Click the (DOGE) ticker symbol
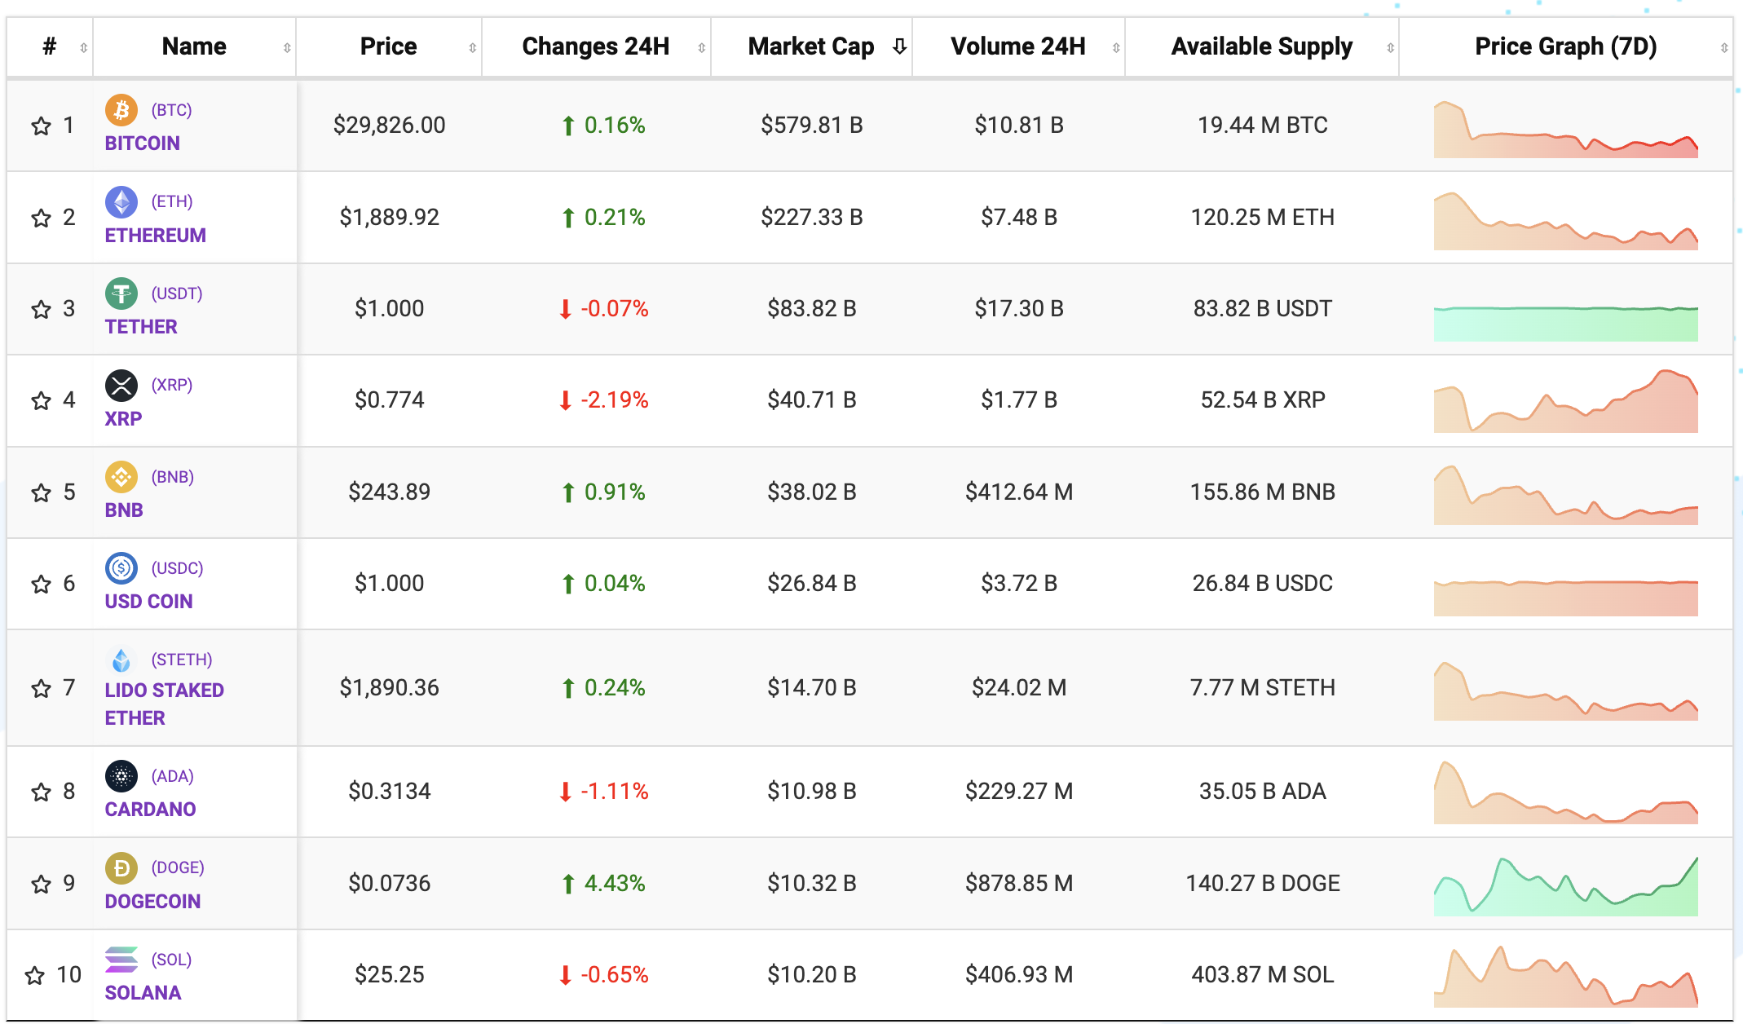Viewport: 1743px width, 1024px height. (178, 867)
